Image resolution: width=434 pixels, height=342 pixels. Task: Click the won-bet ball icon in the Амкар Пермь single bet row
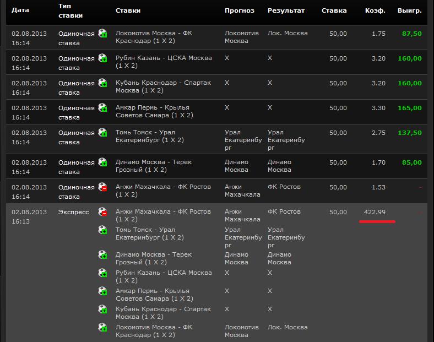[102, 107]
